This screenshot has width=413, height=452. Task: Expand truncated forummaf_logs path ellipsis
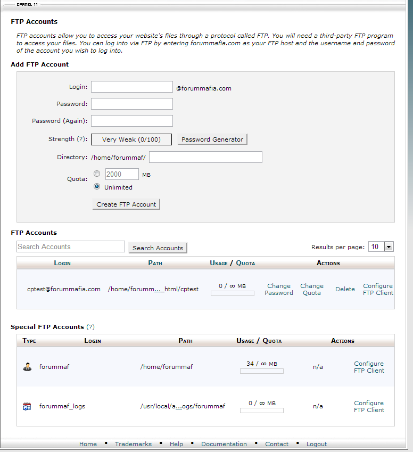tap(179, 406)
